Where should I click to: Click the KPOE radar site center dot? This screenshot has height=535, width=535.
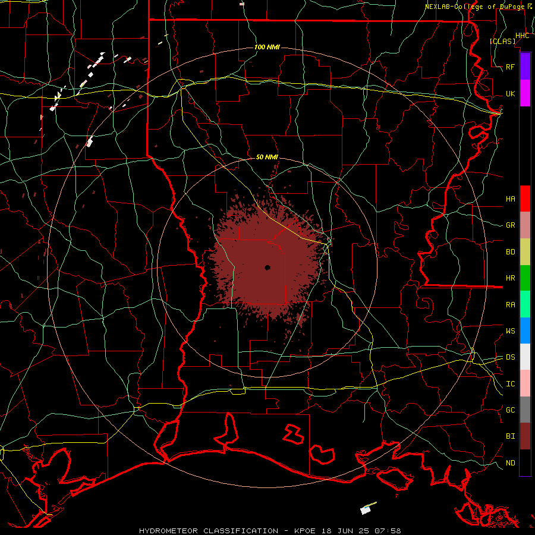[x=267, y=268]
